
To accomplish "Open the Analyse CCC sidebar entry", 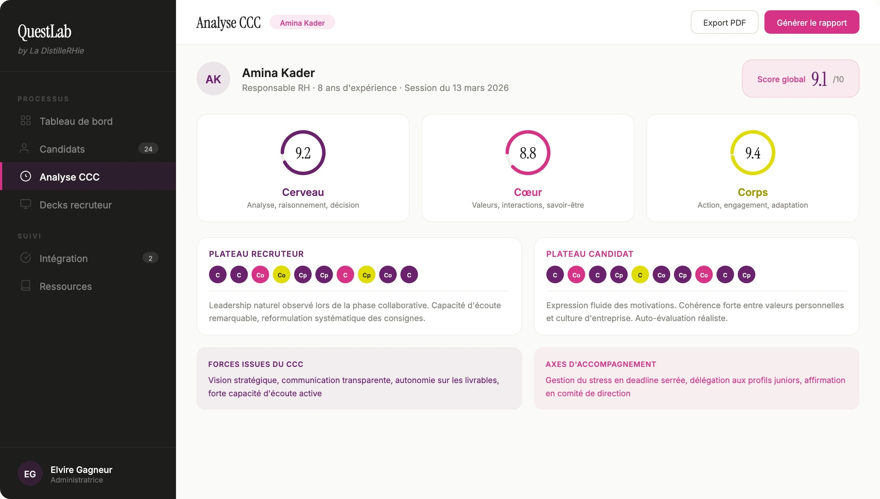I will coord(69,176).
